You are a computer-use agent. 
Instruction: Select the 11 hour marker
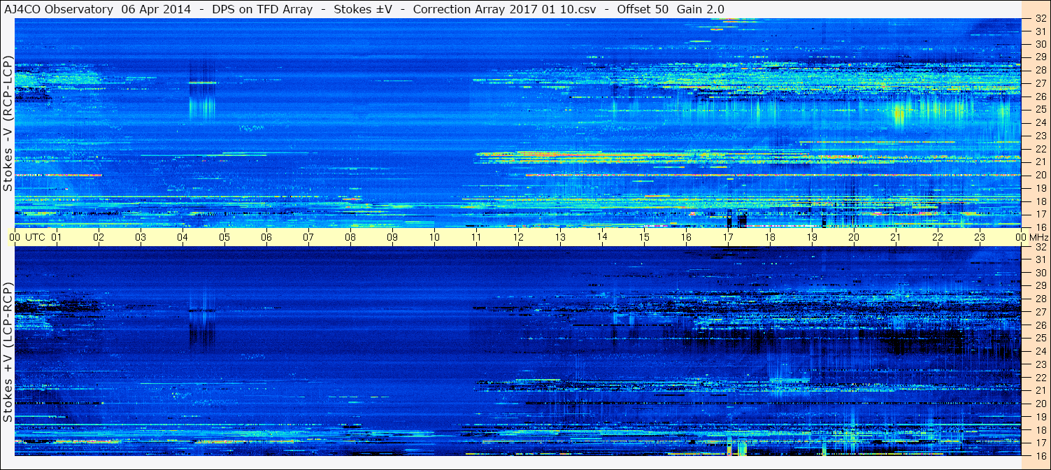[476, 237]
